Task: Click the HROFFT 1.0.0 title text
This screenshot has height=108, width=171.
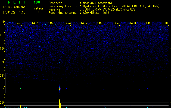Action: point(21,2)
